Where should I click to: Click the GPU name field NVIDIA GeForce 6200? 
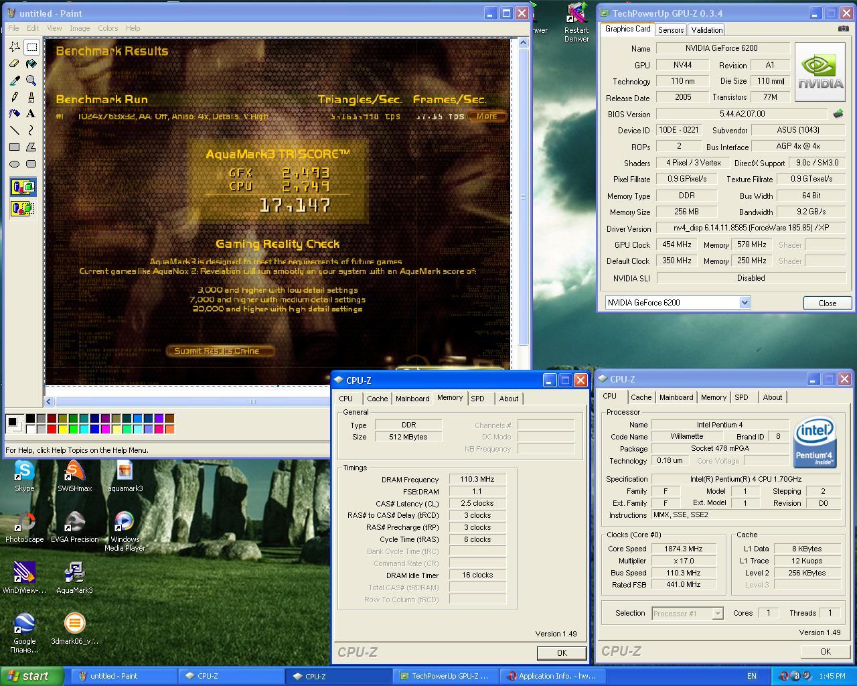pos(722,48)
